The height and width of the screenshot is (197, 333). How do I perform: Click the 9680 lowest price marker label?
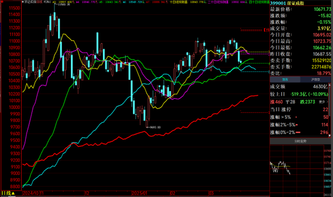[x=155, y=127]
